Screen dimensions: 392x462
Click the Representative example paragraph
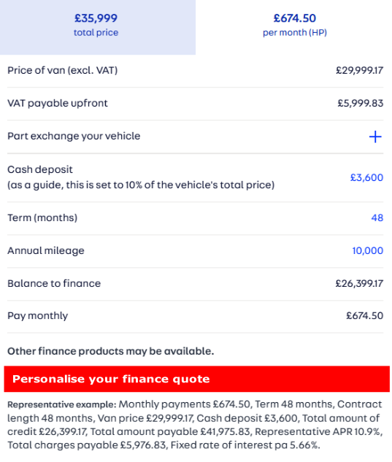[195, 424]
